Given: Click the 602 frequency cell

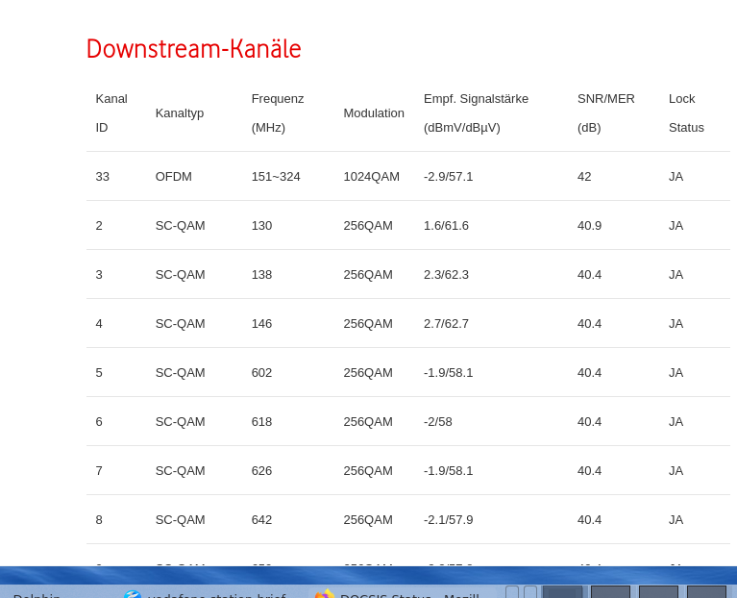Looking at the screenshot, I should [261, 373].
